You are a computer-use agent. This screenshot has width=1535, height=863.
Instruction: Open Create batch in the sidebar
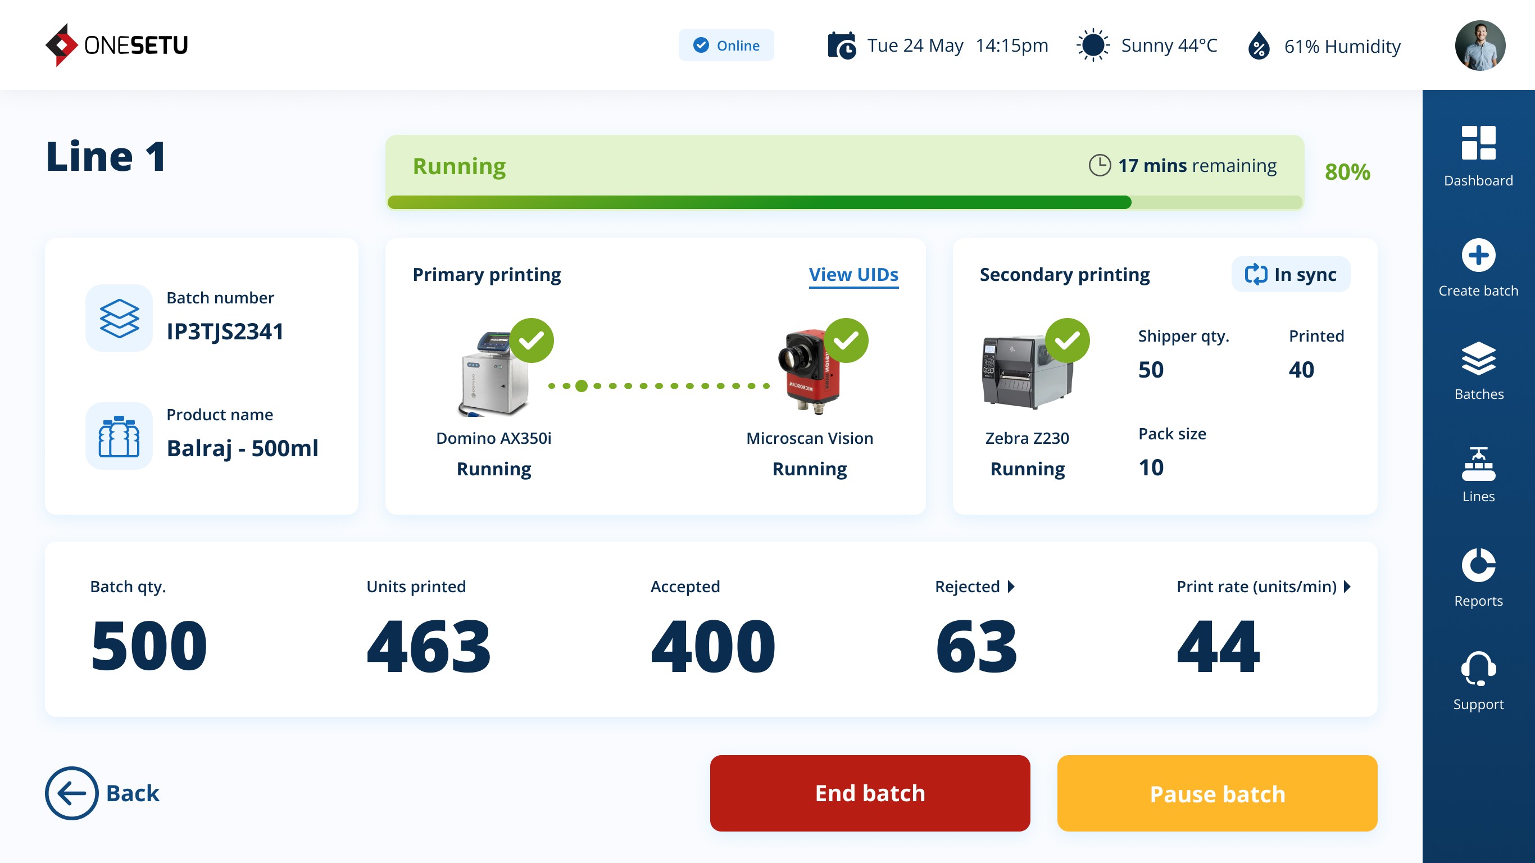[1478, 267]
